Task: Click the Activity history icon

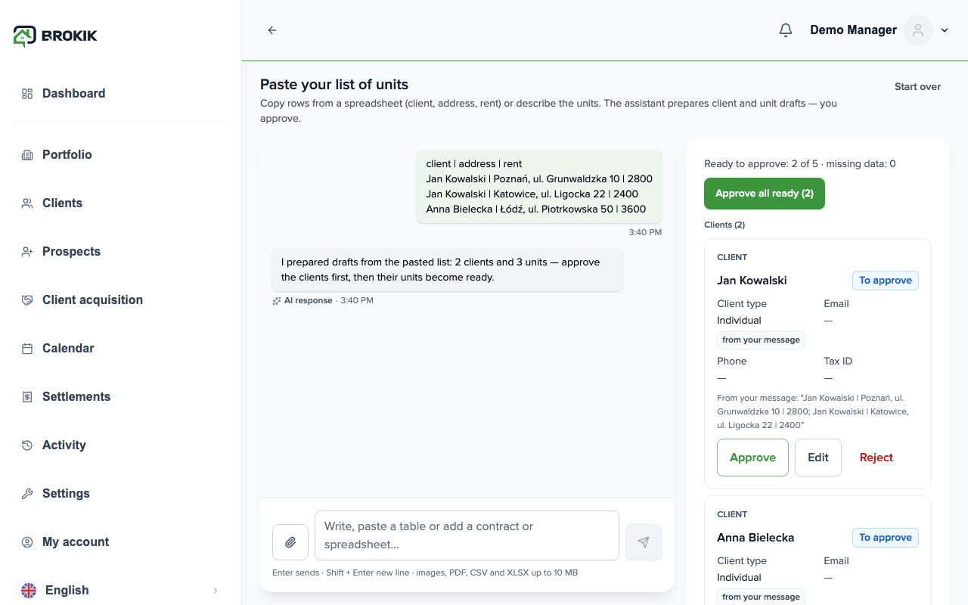Action: [27, 445]
